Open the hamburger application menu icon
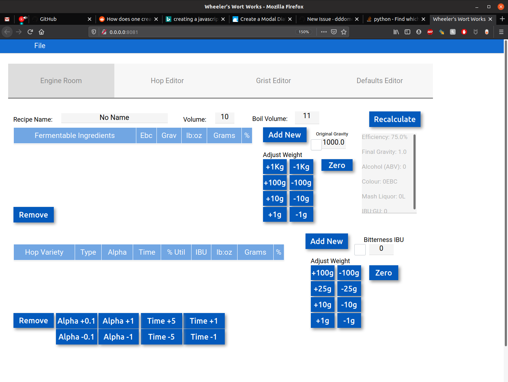This screenshot has height=382, width=508. [501, 32]
